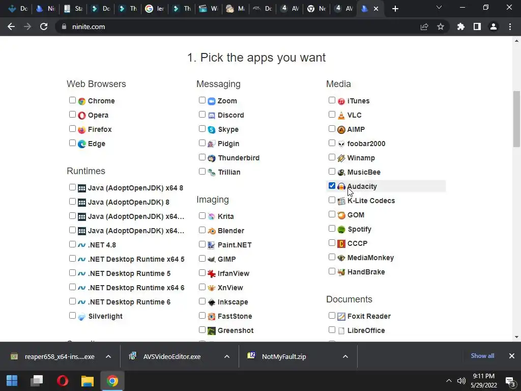Click the Spotify icon under Media

click(341, 230)
